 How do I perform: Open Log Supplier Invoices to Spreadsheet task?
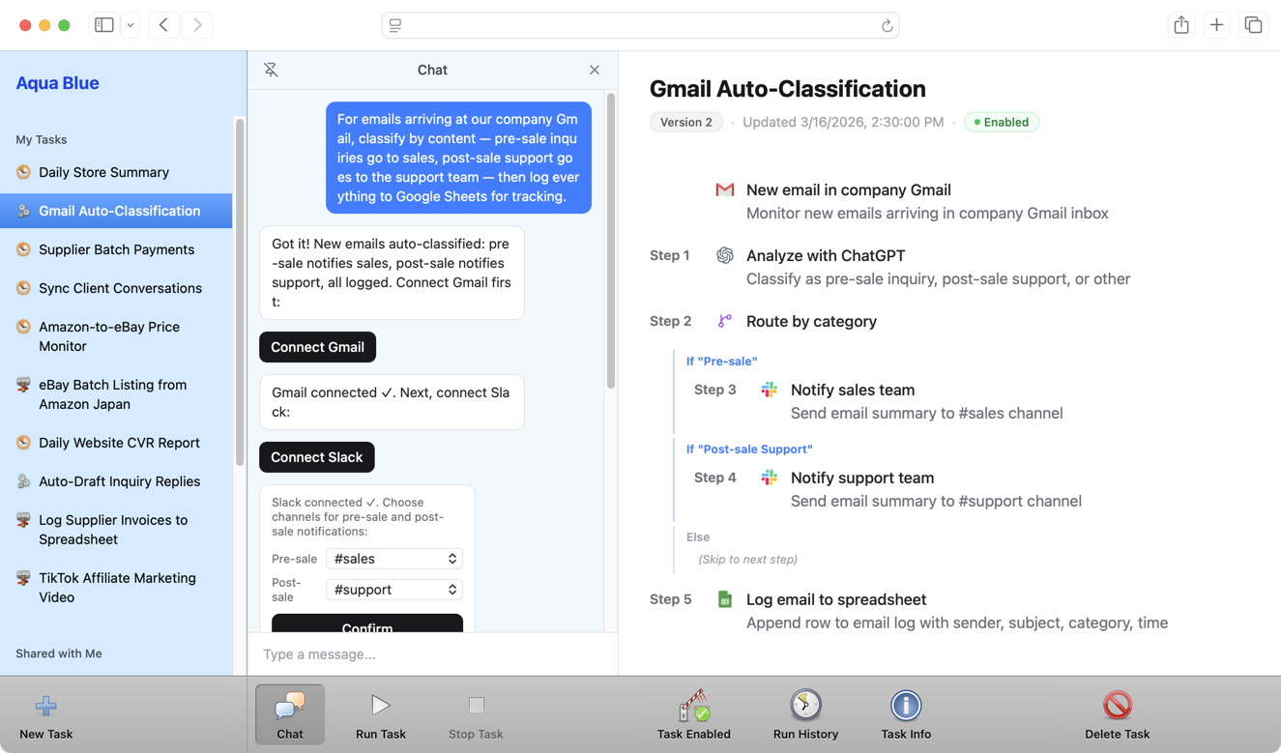click(116, 530)
